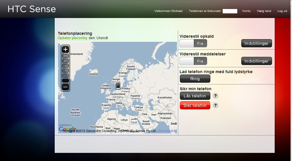Click Suomi Finland label on the map
Viewport: 292px width, 161px height.
(x=131, y=68)
